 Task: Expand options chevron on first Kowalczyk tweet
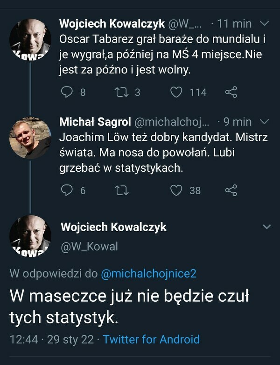click(264, 23)
